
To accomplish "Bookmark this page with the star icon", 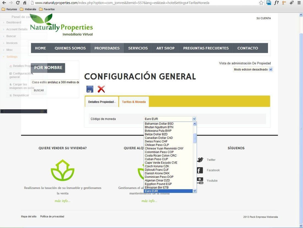I will (x=261, y=3).
